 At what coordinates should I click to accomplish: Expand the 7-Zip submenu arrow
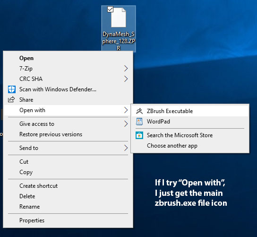tap(126, 69)
